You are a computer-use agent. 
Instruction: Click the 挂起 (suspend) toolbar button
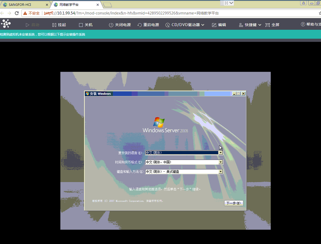59,25
